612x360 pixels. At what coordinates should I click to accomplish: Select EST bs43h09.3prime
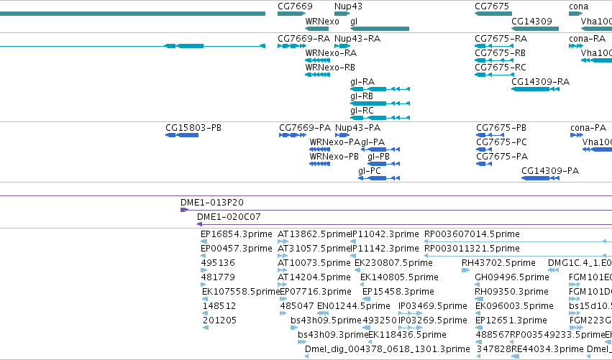(x=333, y=336)
